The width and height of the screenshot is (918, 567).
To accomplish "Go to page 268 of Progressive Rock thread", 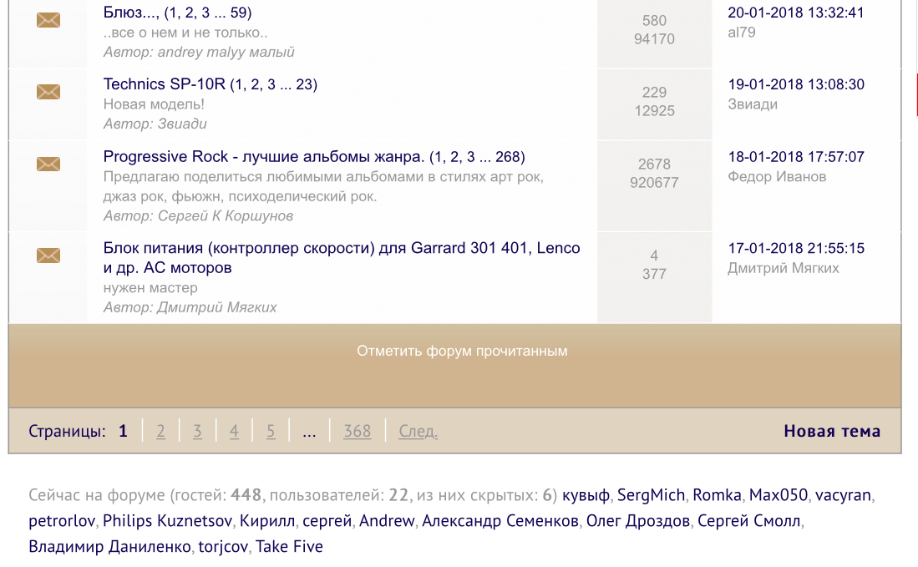I will (508, 157).
